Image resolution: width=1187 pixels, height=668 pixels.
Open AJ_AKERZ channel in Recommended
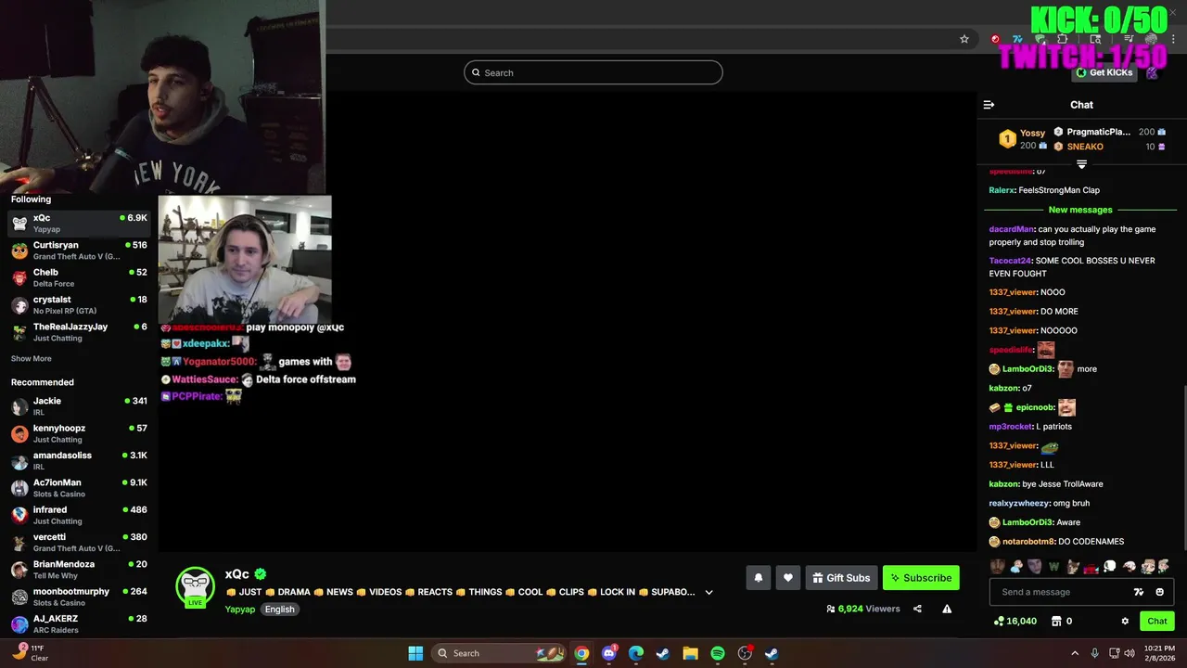[79, 623]
